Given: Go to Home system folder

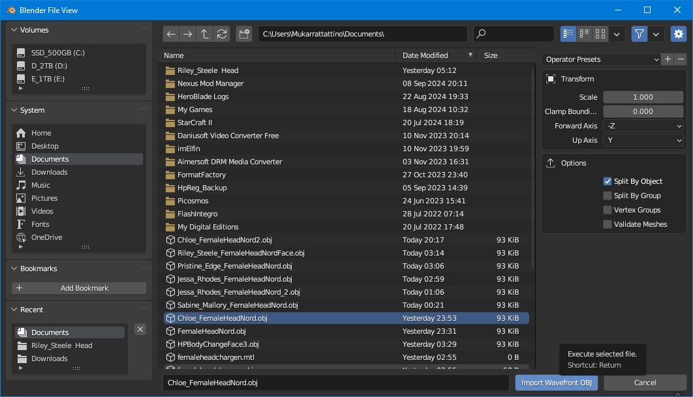Looking at the screenshot, I should 79,133.
